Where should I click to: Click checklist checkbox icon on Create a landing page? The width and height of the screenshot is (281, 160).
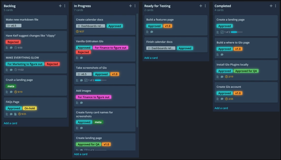pos(222,32)
